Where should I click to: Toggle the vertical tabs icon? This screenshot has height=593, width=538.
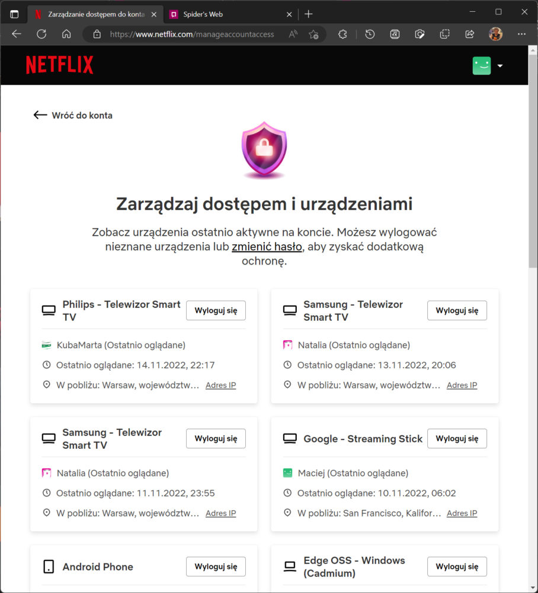point(14,14)
